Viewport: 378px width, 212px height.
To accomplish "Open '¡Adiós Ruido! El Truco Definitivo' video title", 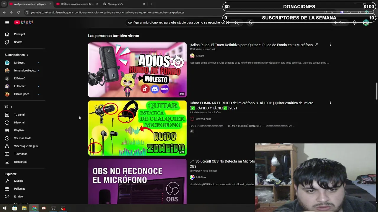I will 254,45.
